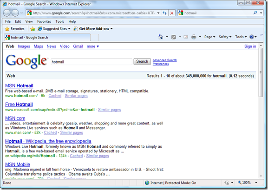Click the browser address bar URL
268x190 pixels.
tap(94, 13)
